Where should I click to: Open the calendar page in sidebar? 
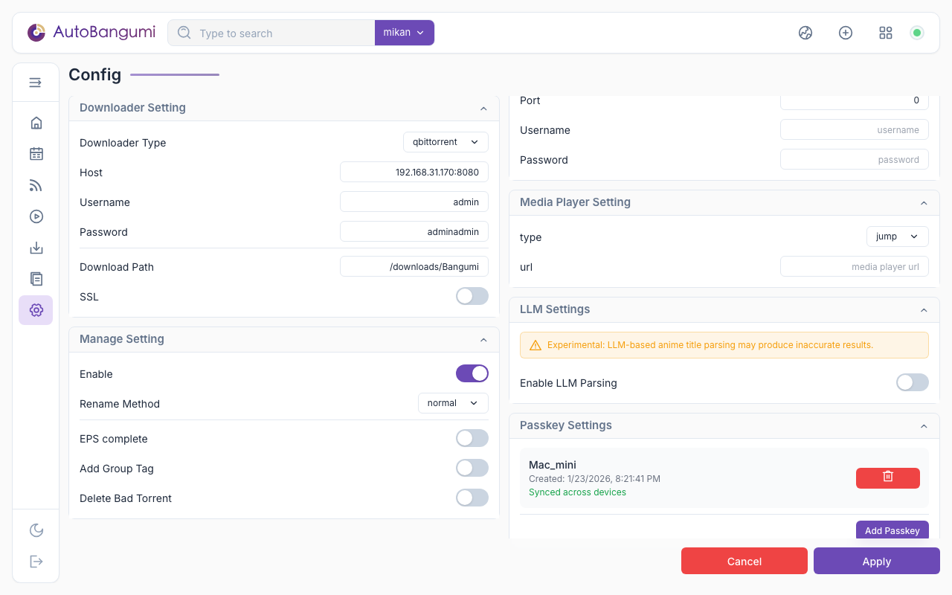(36, 154)
